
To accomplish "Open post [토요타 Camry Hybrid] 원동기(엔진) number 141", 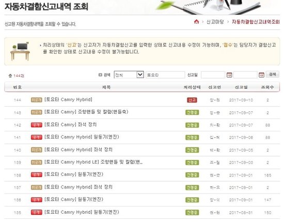I will click(x=82, y=137).
